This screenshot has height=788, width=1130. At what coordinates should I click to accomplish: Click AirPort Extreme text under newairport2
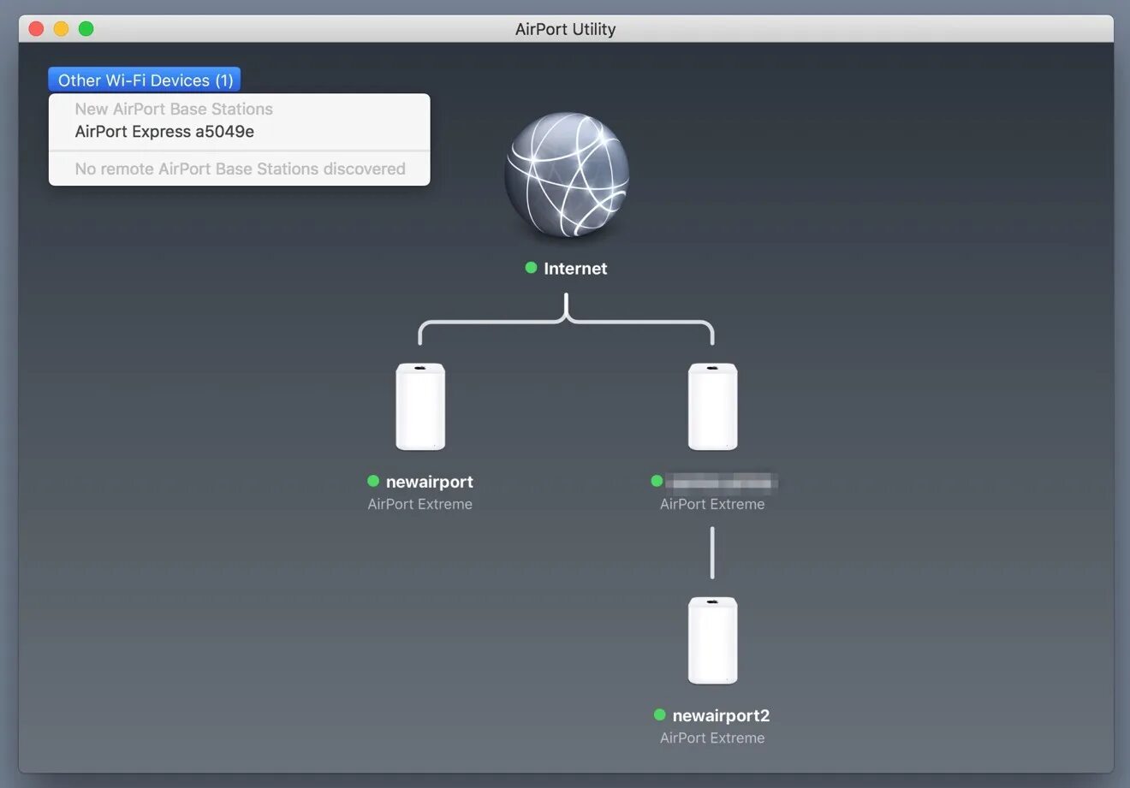pyautogui.click(x=712, y=738)
